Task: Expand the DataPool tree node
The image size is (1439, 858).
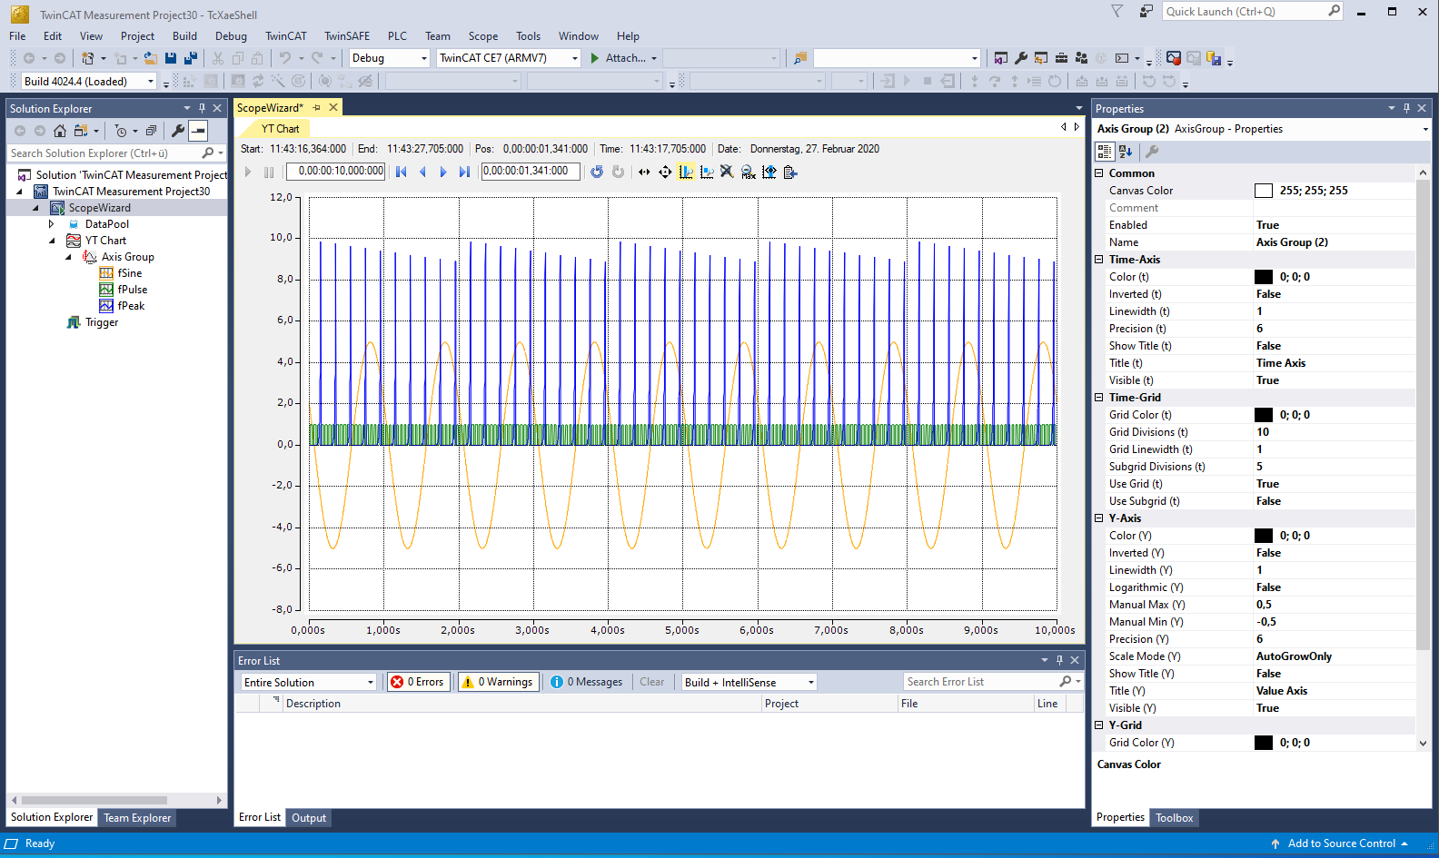Action: tap(52, 224)
